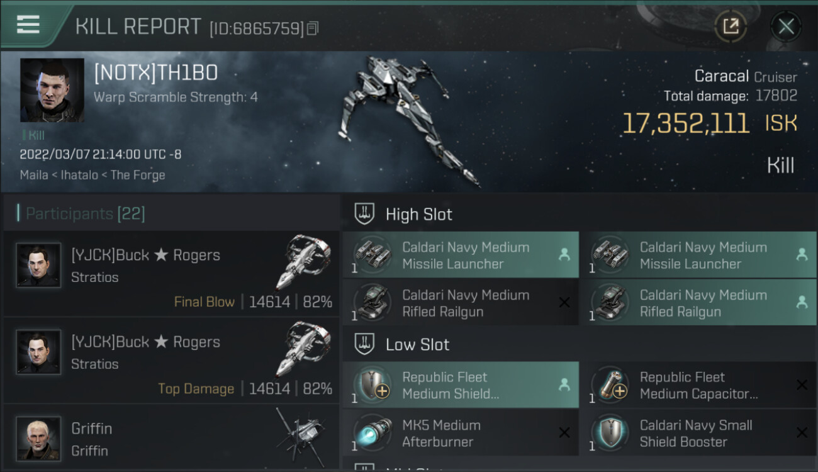818x472 pixels.
Task: Click the High Slot section header
Action: coord(418,214)
